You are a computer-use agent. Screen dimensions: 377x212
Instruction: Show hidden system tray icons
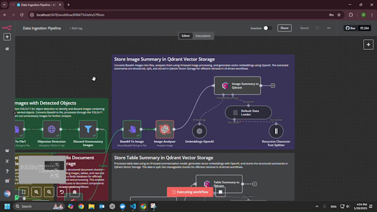(x=317, y=206)
